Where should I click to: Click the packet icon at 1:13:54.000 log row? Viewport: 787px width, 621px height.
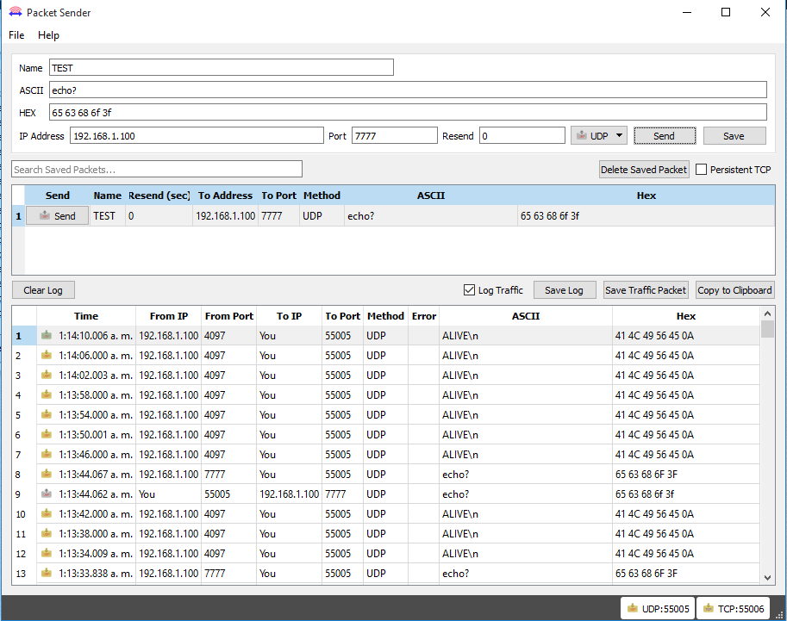pyautogui.click(x=47, y=414)
